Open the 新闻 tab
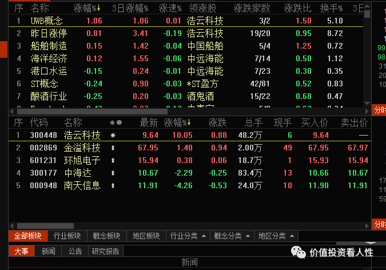The width and height of the screenshot is (386, 270). click(48, 251)
